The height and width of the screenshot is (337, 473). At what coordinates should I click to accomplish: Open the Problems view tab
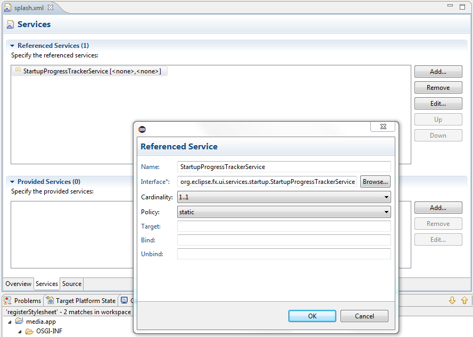23,300
